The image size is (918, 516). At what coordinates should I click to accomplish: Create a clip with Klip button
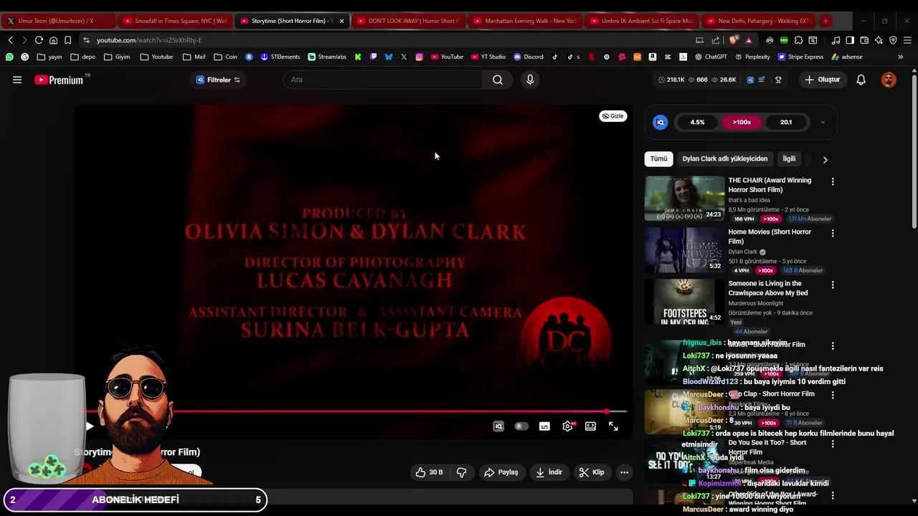point(592,472)
